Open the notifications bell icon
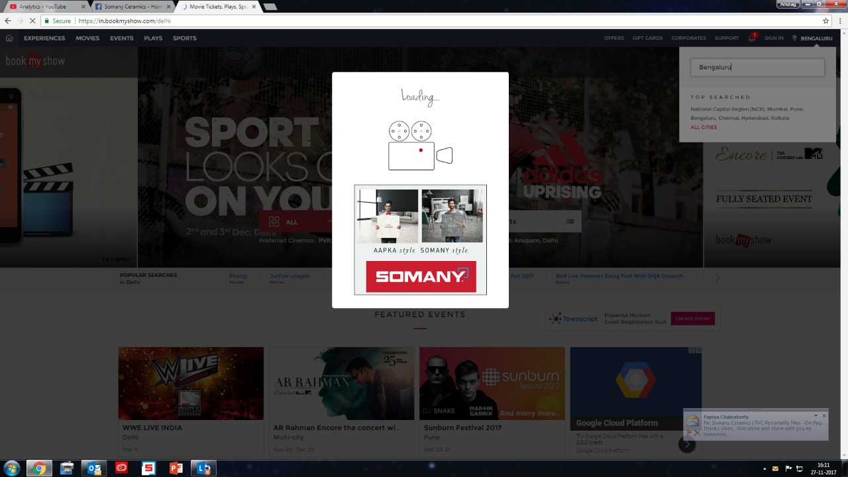This screenshot has height=477, width=848. click(752, 38)
